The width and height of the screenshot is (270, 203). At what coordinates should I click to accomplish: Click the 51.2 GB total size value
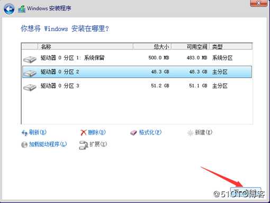point(160,86)
